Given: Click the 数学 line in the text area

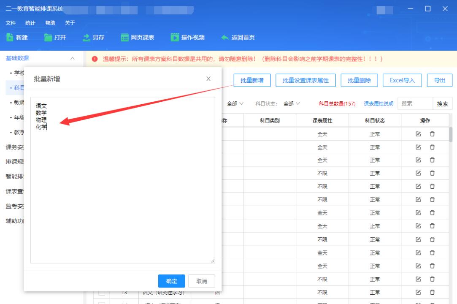Looking at the screenshot, I should tap(41, 113).
